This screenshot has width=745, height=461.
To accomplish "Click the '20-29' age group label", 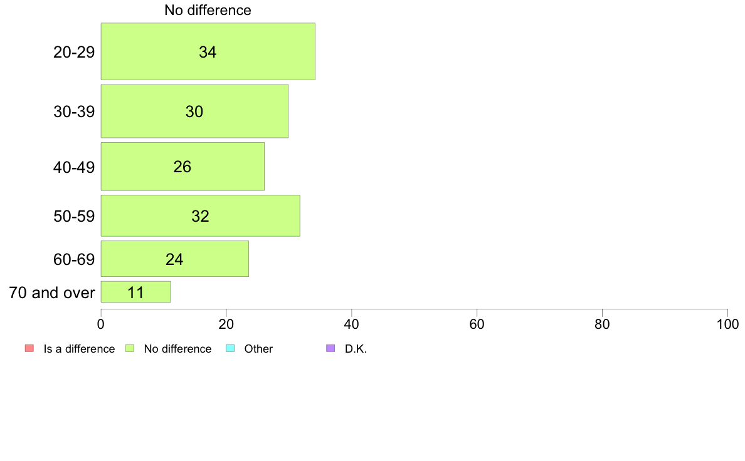I will coord(74,52).
